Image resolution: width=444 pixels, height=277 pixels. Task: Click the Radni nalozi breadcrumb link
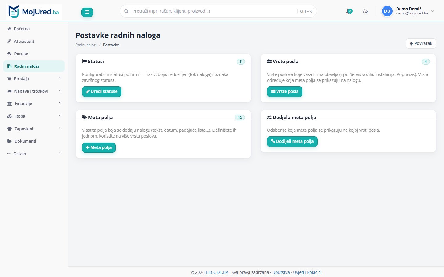pyautogui.click(x=86, y=45)
